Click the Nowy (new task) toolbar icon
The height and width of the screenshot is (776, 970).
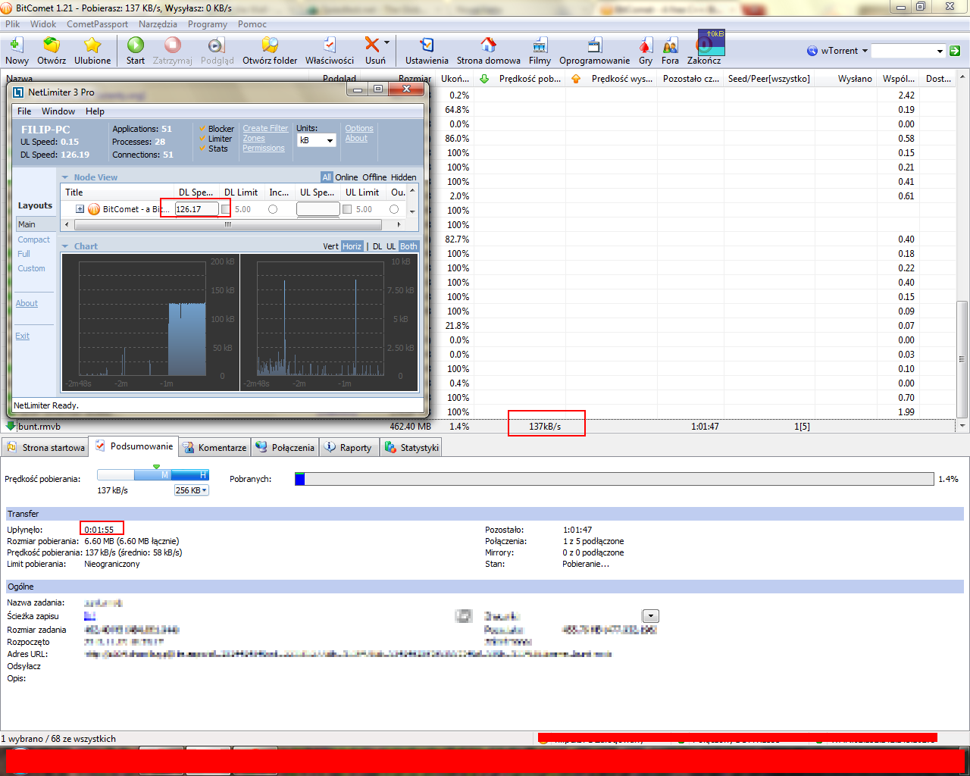coord(16,45)
